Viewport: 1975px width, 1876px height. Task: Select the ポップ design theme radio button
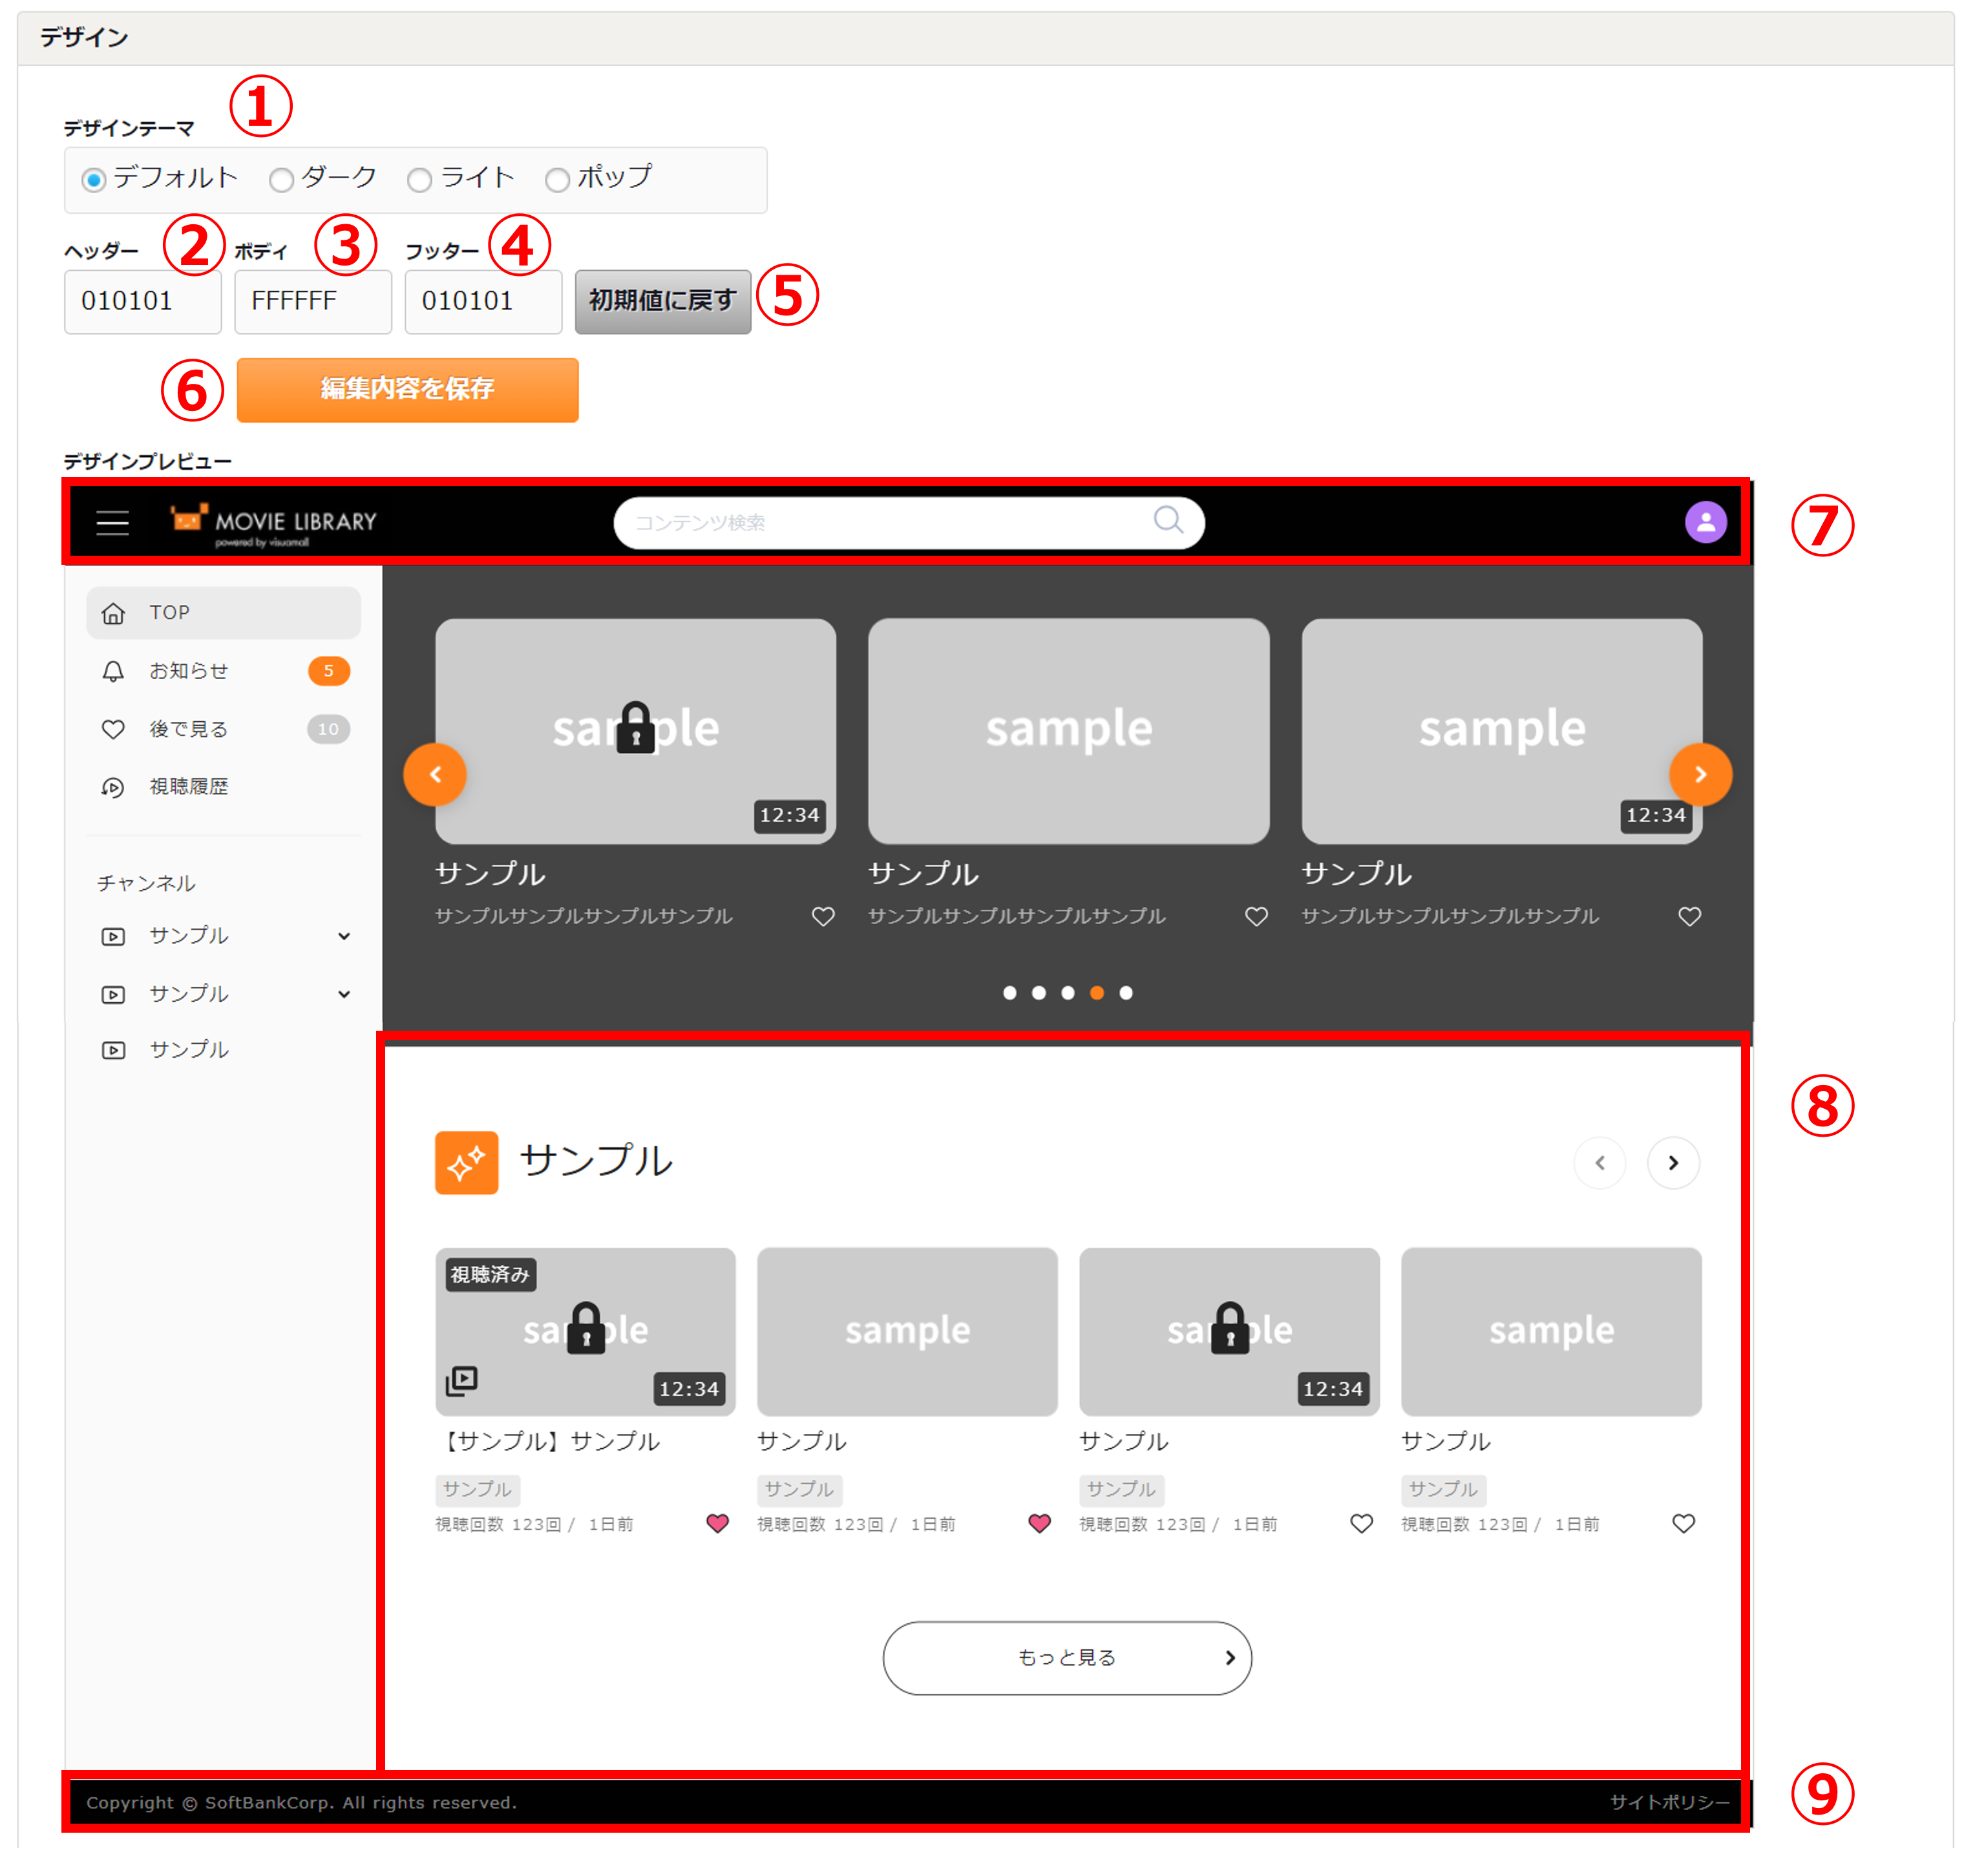pos(558,180)
